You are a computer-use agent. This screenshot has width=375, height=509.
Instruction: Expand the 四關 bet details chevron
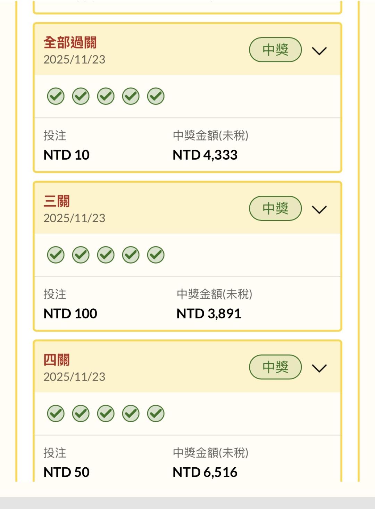coord(319,368)
